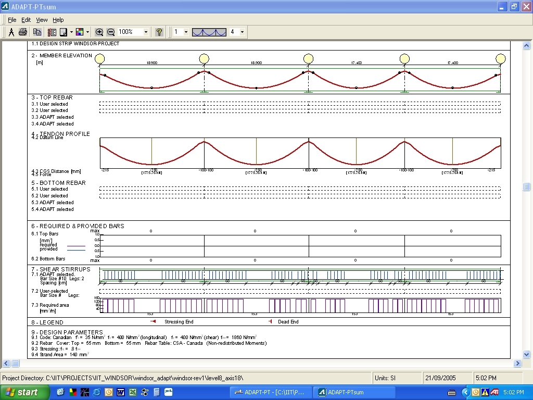
Task: Open the File menu
Action: (12, 20)
